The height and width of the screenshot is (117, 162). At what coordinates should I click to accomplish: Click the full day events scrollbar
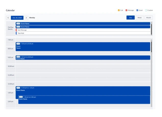[x=151, y=28]
